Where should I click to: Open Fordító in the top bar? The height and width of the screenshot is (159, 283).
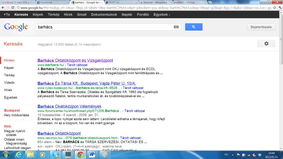[x=143, y=15]
